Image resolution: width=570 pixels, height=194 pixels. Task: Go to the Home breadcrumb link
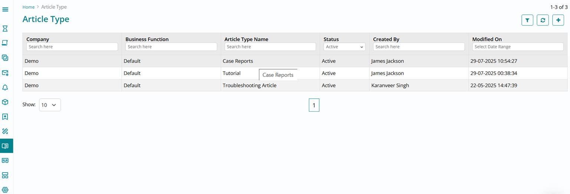coord(28,7)
